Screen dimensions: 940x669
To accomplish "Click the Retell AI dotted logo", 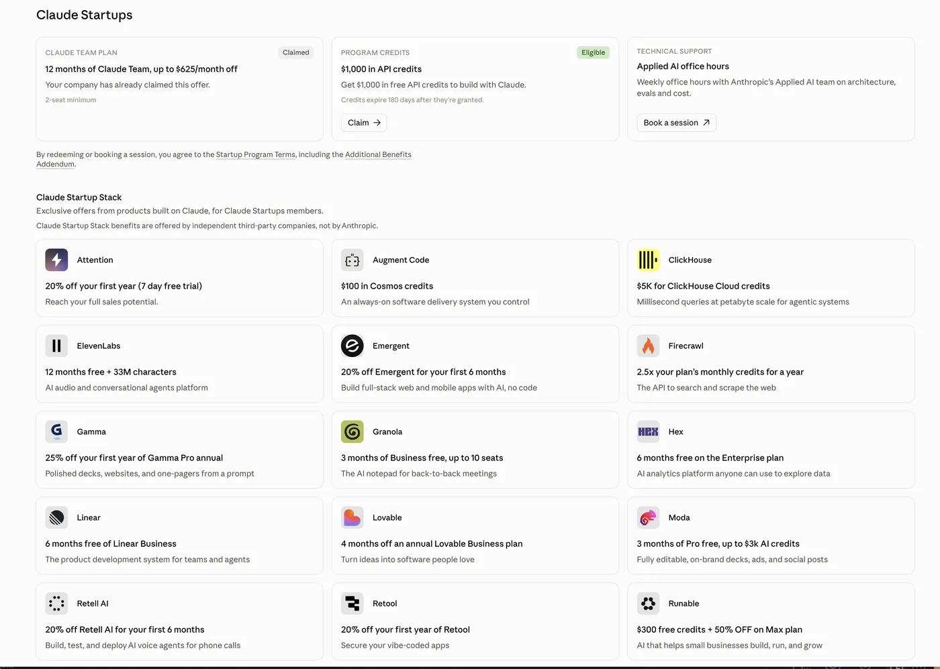I will [x=56, y=603].
